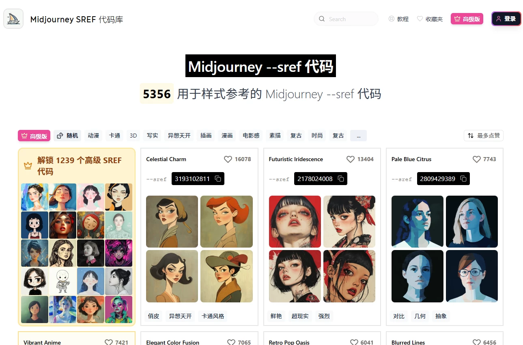
Task: Open the 最多点赞 sort dropdown
Action: [484, 136]
